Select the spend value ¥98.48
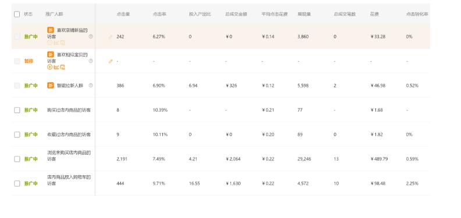Image resolution: width=461 pixels, height=218 pixels. coord(378,183)
